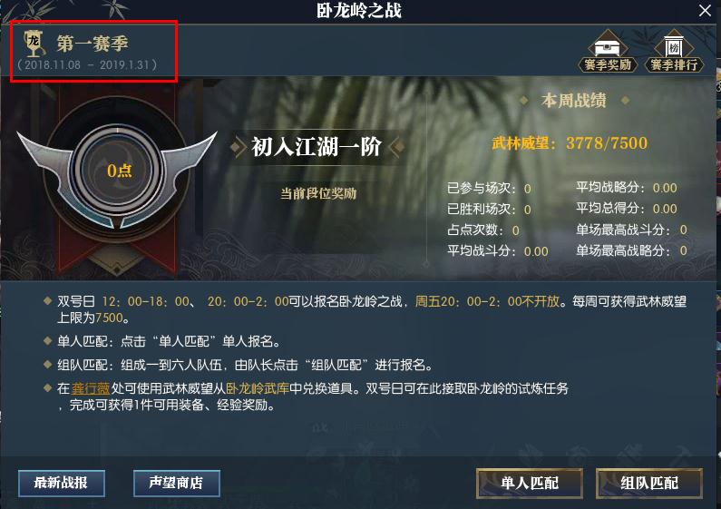Click the 卧龙岭武库 highlighted link
Screen dimensions: 721x509
[x=258, y=388]
